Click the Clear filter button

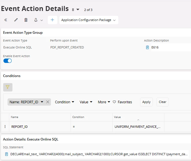point(163,102)
